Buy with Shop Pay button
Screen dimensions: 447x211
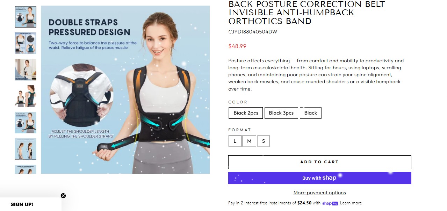click(x=320, y=178)
